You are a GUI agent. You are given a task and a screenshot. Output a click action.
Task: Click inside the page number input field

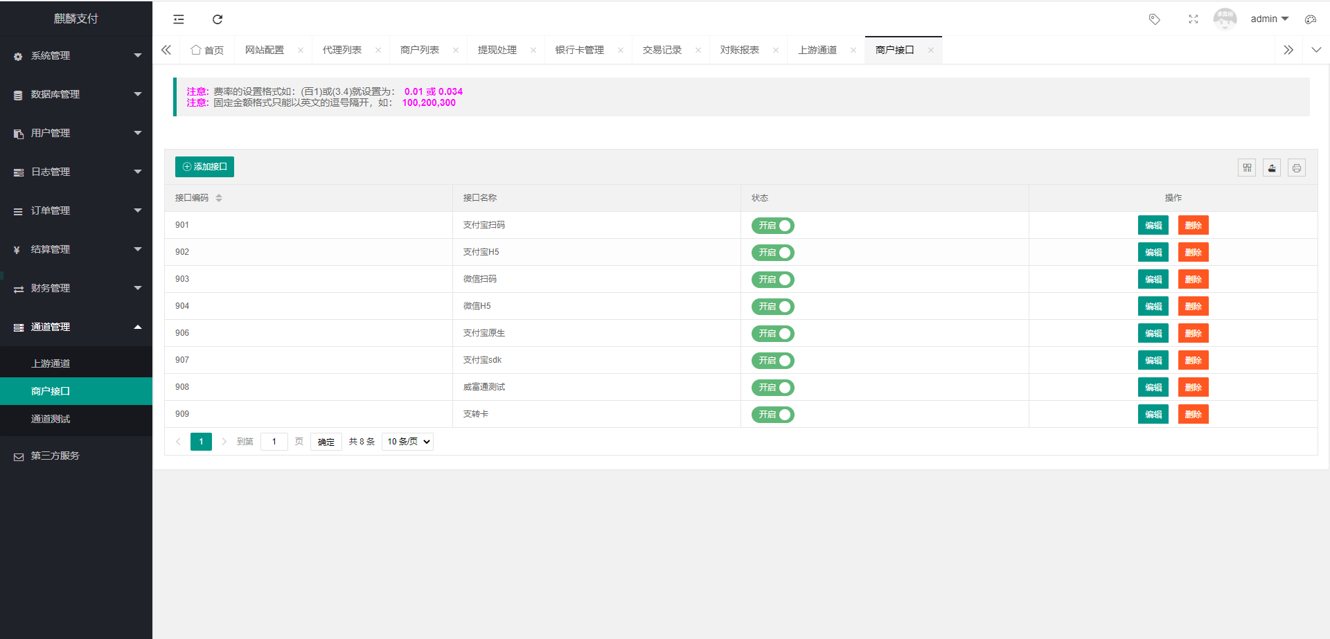pyautogui.click(x=274, y=441)
